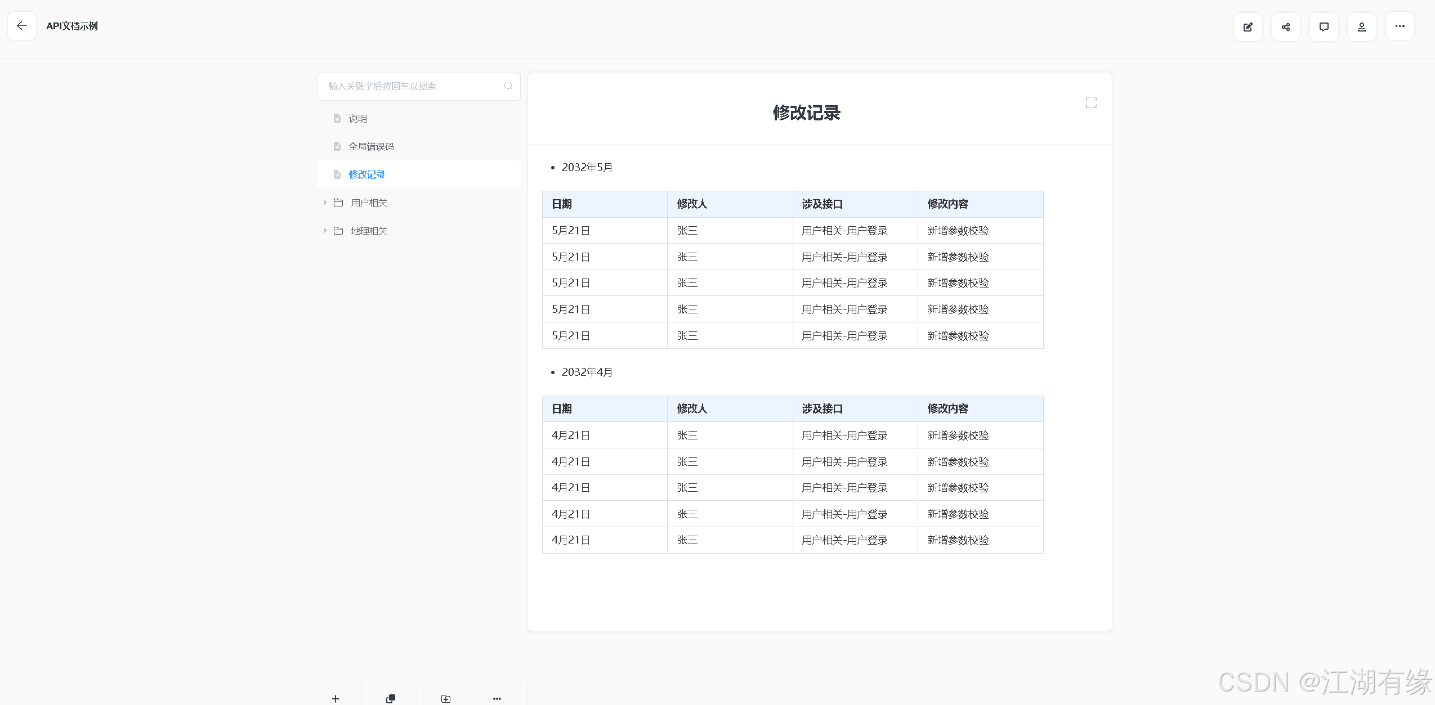
Task: Click the back arrow button
Action: [22, 26]
